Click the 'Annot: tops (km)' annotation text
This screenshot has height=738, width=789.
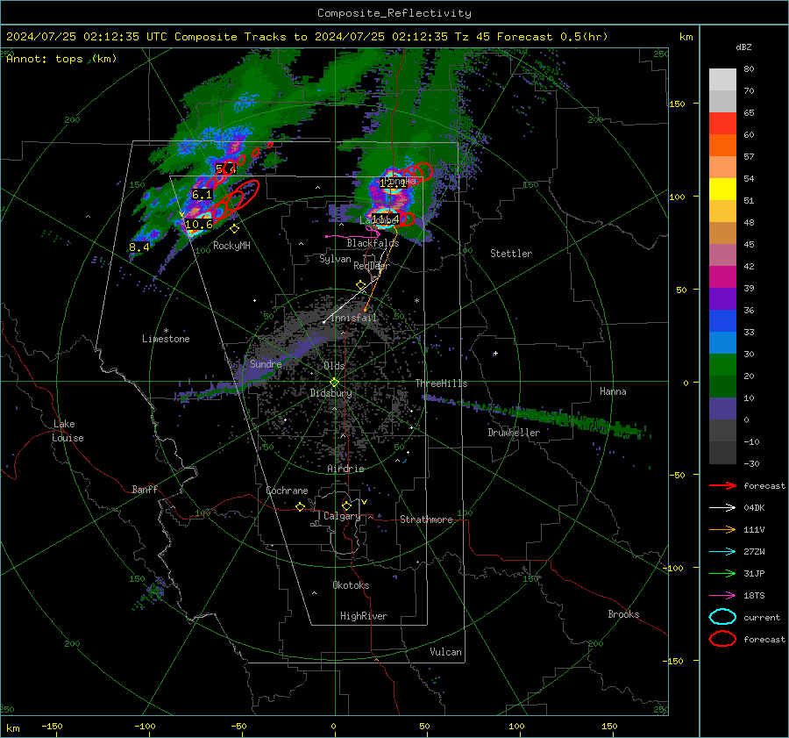[61, 59]
